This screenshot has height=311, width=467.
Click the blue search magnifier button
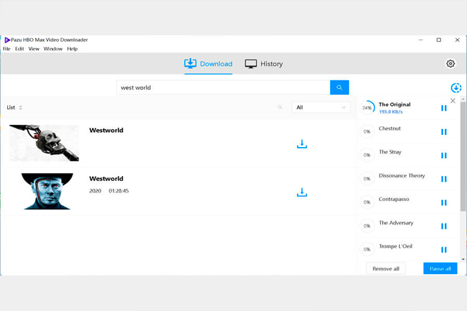coord(339,87)
